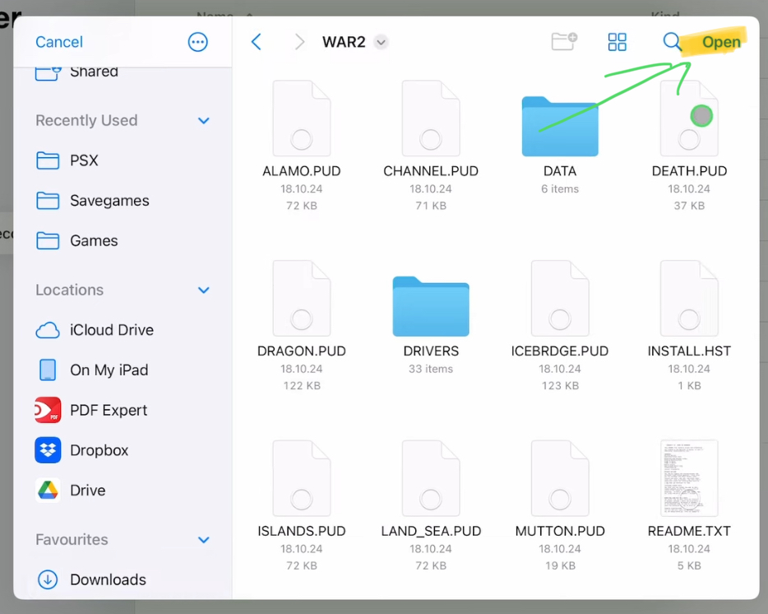The width and height of the screenshot is (768, 614).
Task: Toggle selection circle on MUTTON.PUD
Action: (x=560, y=500)
